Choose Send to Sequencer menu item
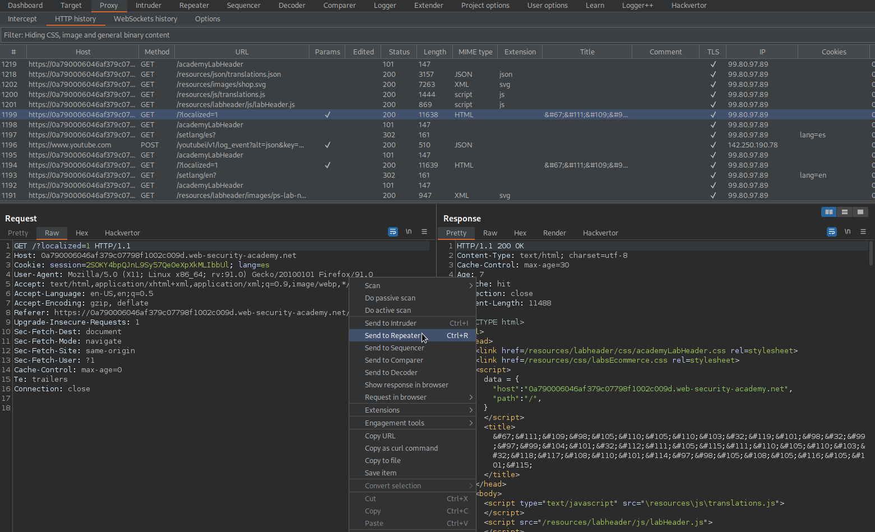Screen dimensions: 875x532 click(413, 348)
